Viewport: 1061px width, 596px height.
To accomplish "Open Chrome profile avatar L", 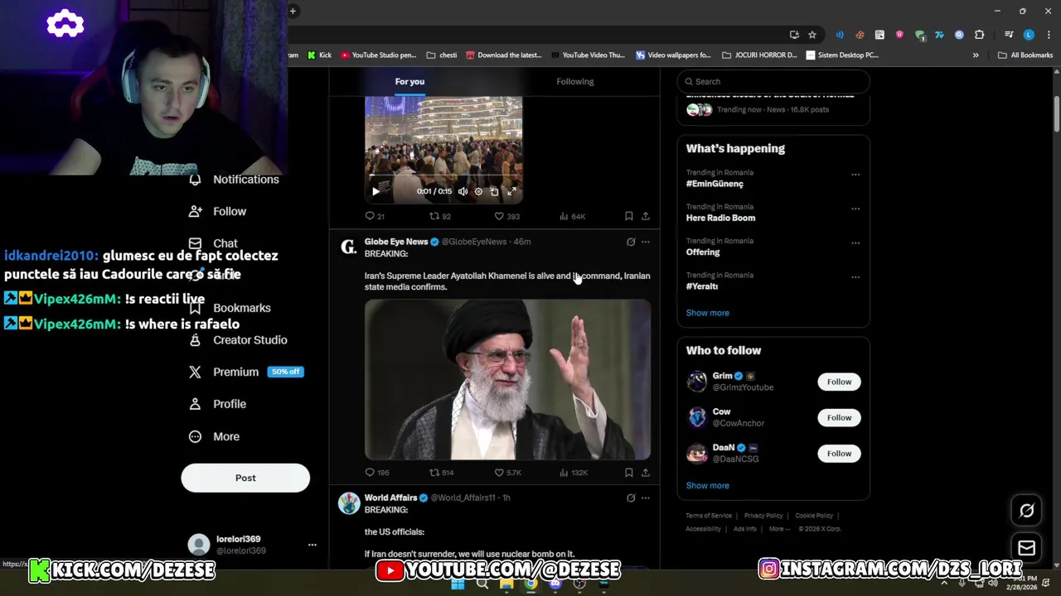I will (1029, 35).
